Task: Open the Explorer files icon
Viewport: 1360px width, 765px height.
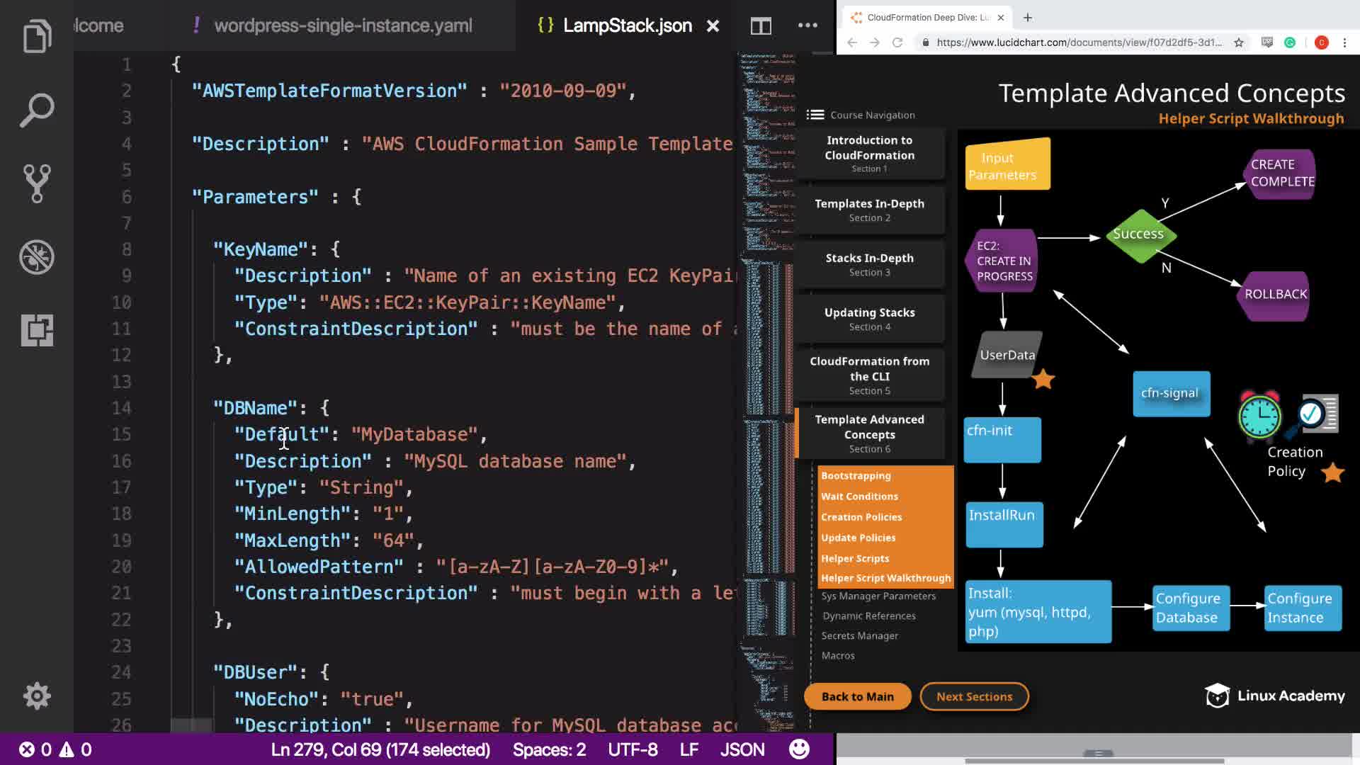Action: point(37,36)
